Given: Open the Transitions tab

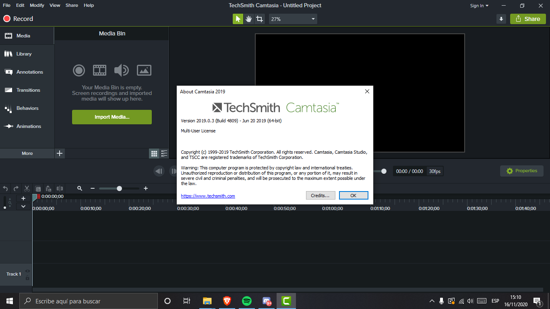Looking at the screenshot, I should [x=27, y=90].
